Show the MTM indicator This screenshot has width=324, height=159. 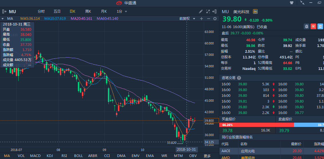178,156
